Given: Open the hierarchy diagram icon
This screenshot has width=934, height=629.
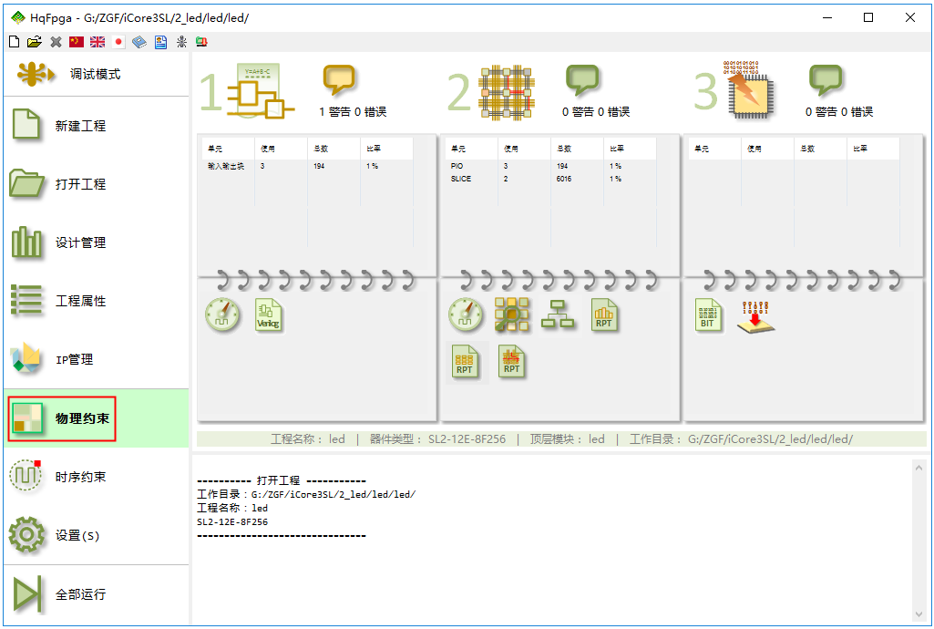Looking at the screenshot, I should click(558, 315).
